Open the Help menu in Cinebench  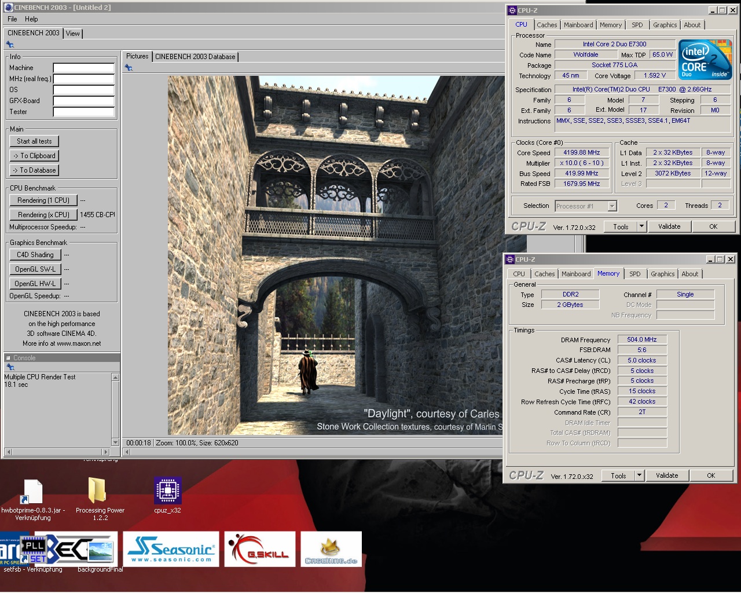tap(31, 19)
